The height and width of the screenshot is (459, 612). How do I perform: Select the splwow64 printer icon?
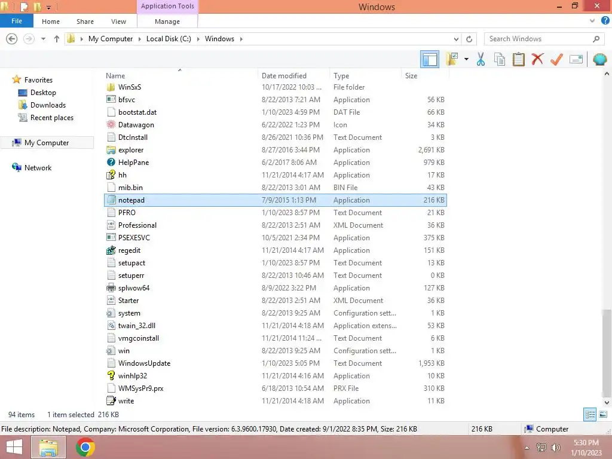pyautogui.click(x=111, y=288)
